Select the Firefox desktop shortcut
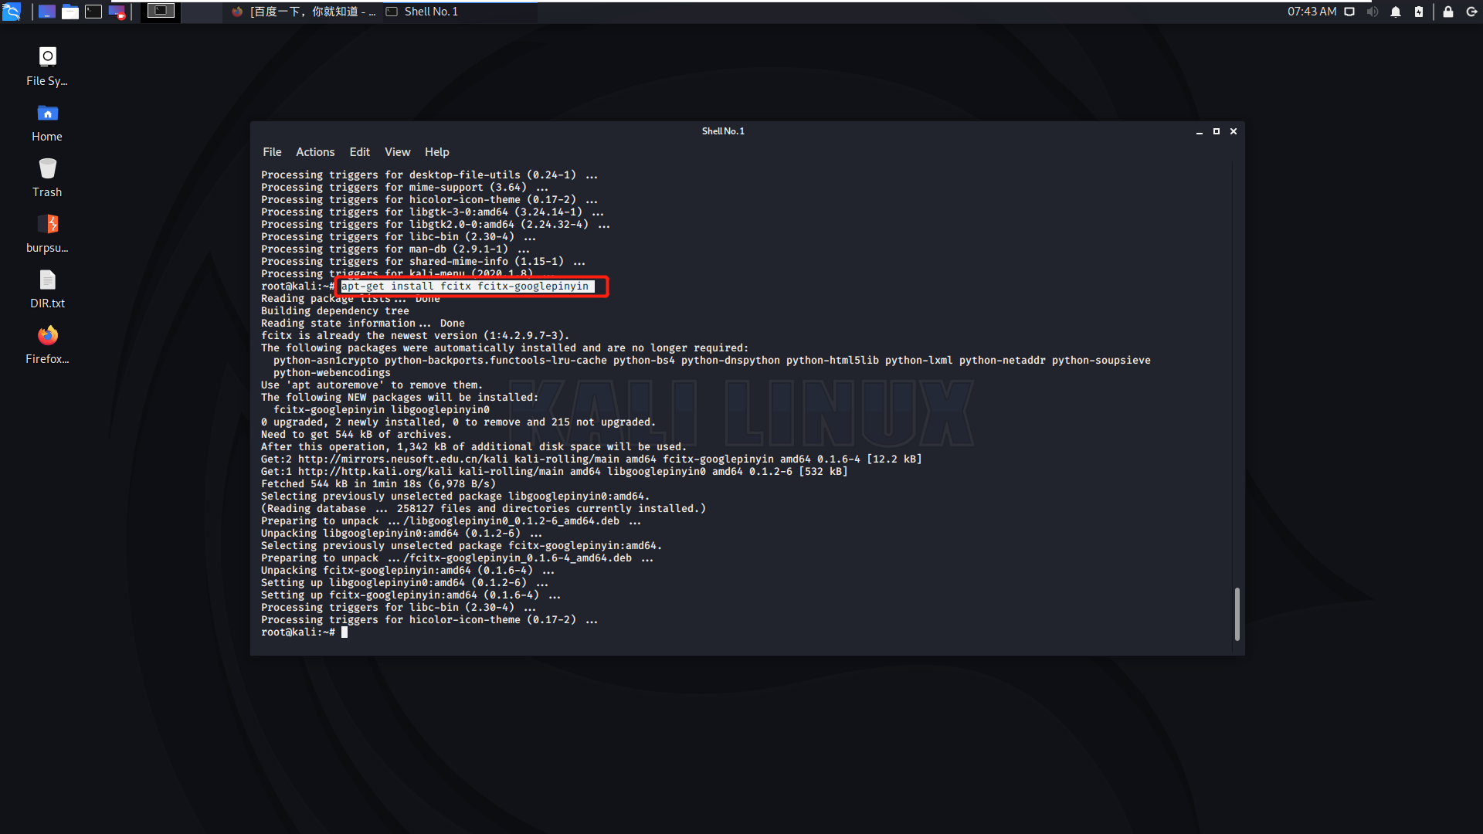The height and width of the screenshot is (834, 1483). pos(47,345)
